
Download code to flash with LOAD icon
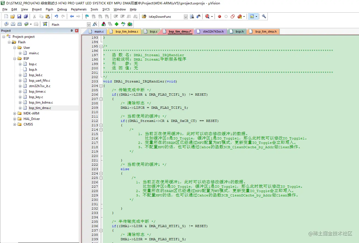(45, 24)
